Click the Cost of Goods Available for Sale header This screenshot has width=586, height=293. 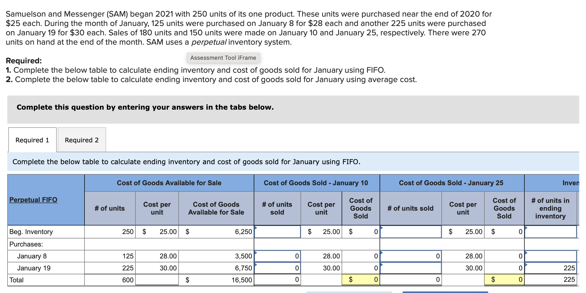[x=169, y=183]
